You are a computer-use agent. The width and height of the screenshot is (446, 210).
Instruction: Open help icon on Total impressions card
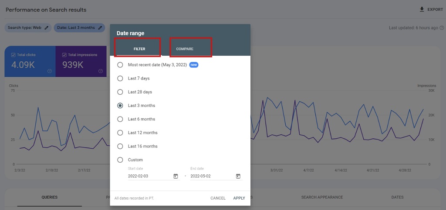(x=101, y=71)
